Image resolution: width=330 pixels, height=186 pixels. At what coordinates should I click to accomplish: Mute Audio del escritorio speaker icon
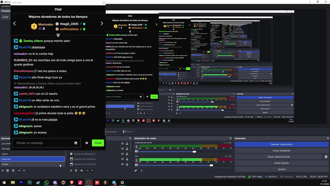point(136,151)
